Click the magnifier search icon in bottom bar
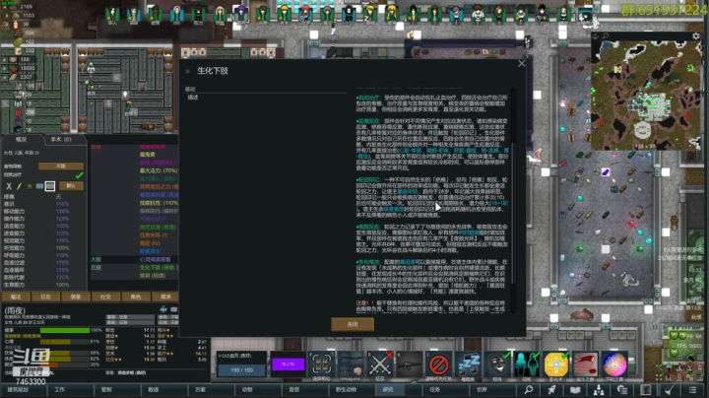This screenshot has height=398, width=709. pyautogui.click(x=528, y=390)
